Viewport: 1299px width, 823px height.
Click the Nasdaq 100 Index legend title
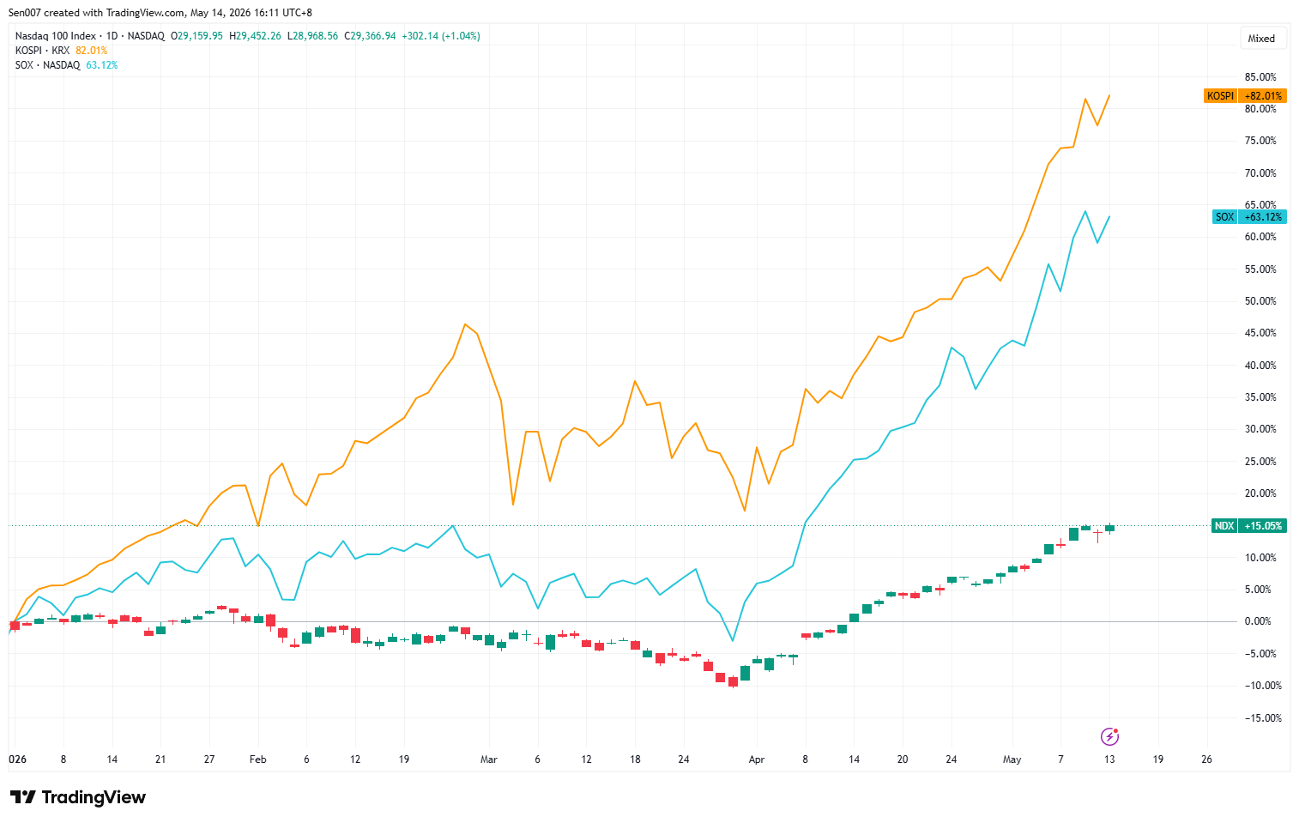[x=56, y=36]
